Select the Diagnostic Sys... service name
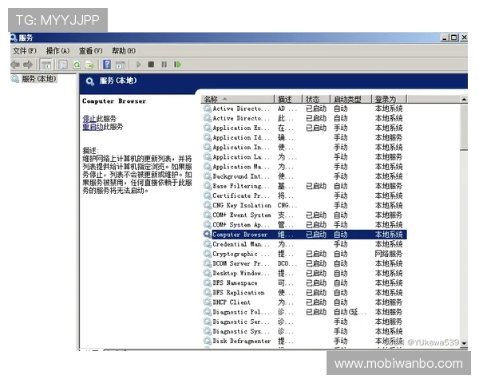Viewport: 479px width, 383px height. (x=241, y=331)
